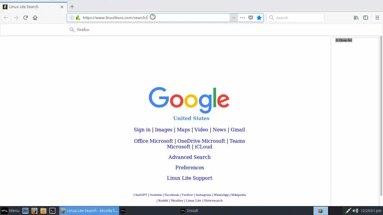
Task: Focus the Firefox search box
Action: click(x=295, y=18)
